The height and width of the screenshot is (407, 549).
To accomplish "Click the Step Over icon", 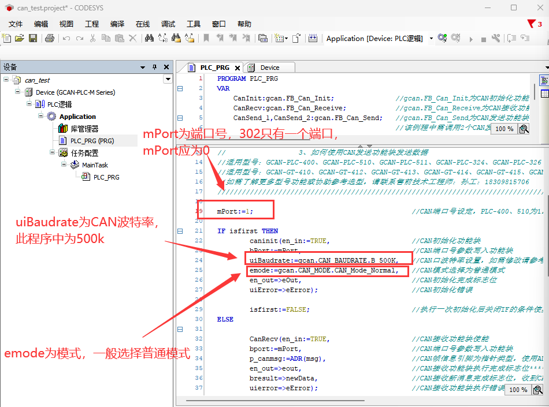I will (512, 38).
